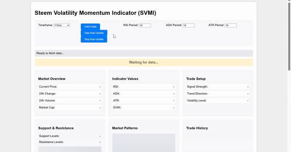Viewport: 291px width, 152px height.
Task: Click the ATR Period label
Action: [x=216, y=25]
